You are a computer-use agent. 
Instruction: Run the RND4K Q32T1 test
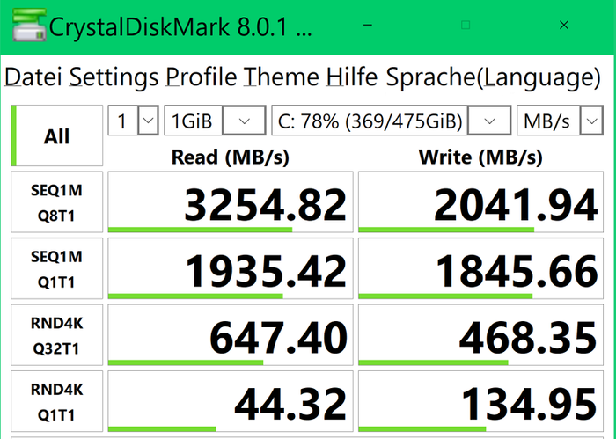[x=57, y=335]
